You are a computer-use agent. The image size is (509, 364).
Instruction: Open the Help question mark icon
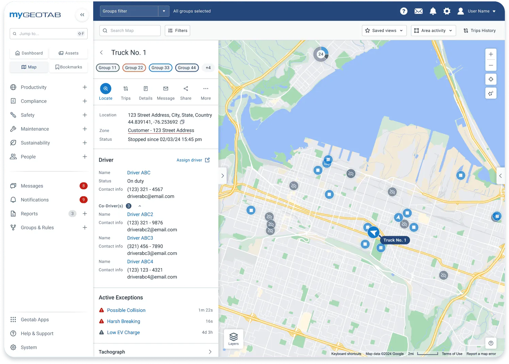pos(404,11)
